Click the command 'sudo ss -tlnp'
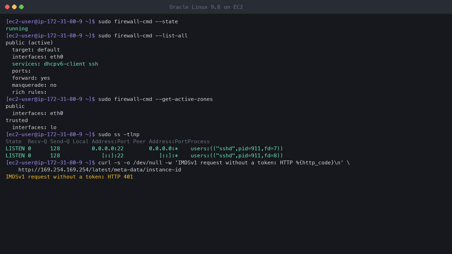 click(x=119, y=134)
